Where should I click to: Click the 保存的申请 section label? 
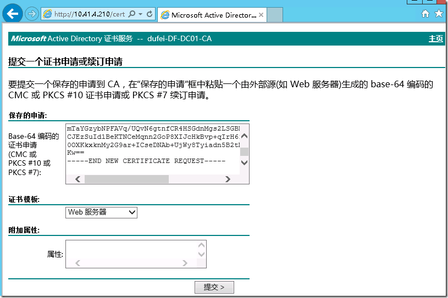click(x=27, y=115)
